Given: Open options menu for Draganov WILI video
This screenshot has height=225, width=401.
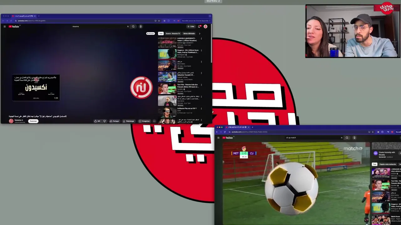Looking at the screenshot, I should pyautogui.click(x=201, y=50).
